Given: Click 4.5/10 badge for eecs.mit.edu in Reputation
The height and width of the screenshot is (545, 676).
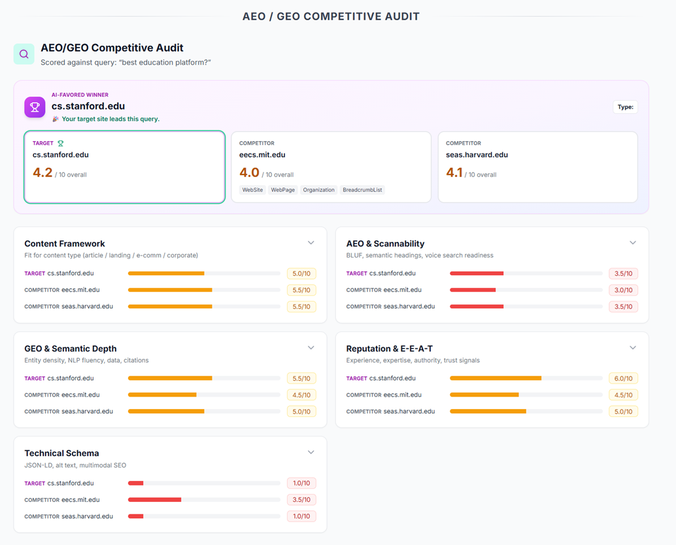Looking at the screenshot, I should 624,395.
